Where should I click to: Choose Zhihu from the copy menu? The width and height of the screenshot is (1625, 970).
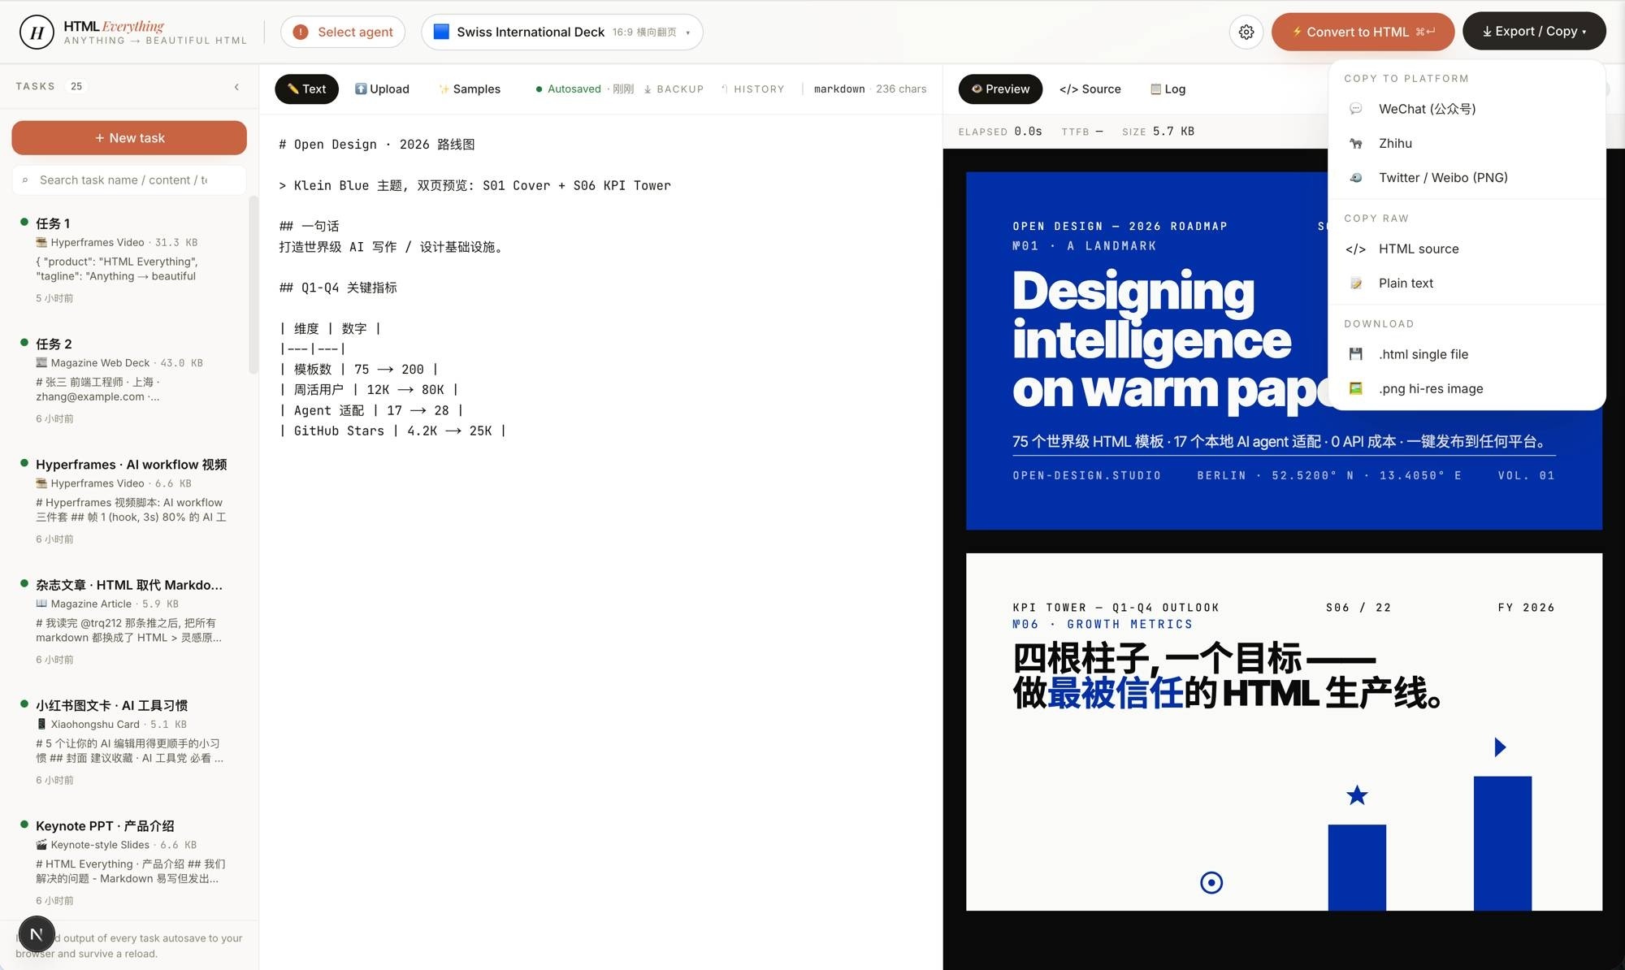coord(1467,143)
